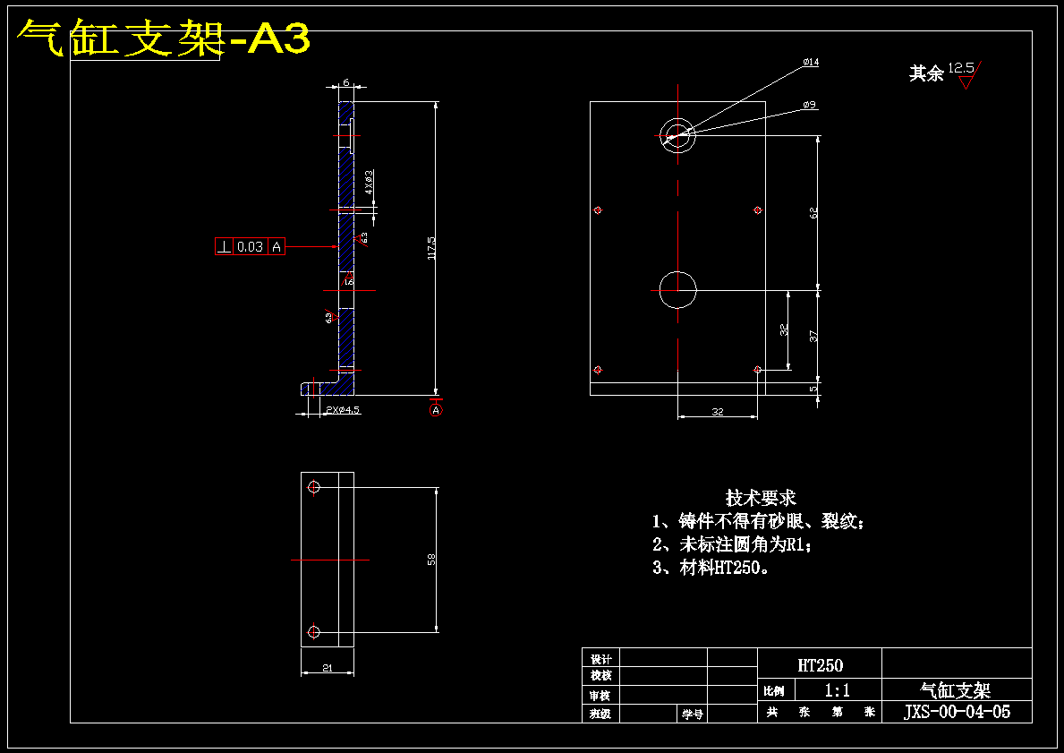The image size is (1064, 753).
Task: Click the 37 dimension value
Action: (813, 335)
